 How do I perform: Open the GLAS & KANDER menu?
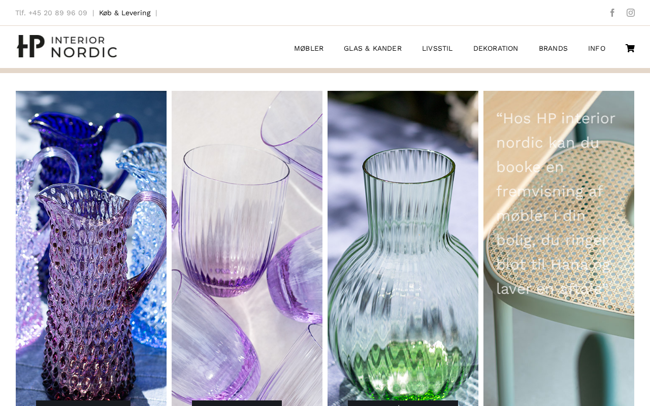pyautogui.click(x=373, y=48)
